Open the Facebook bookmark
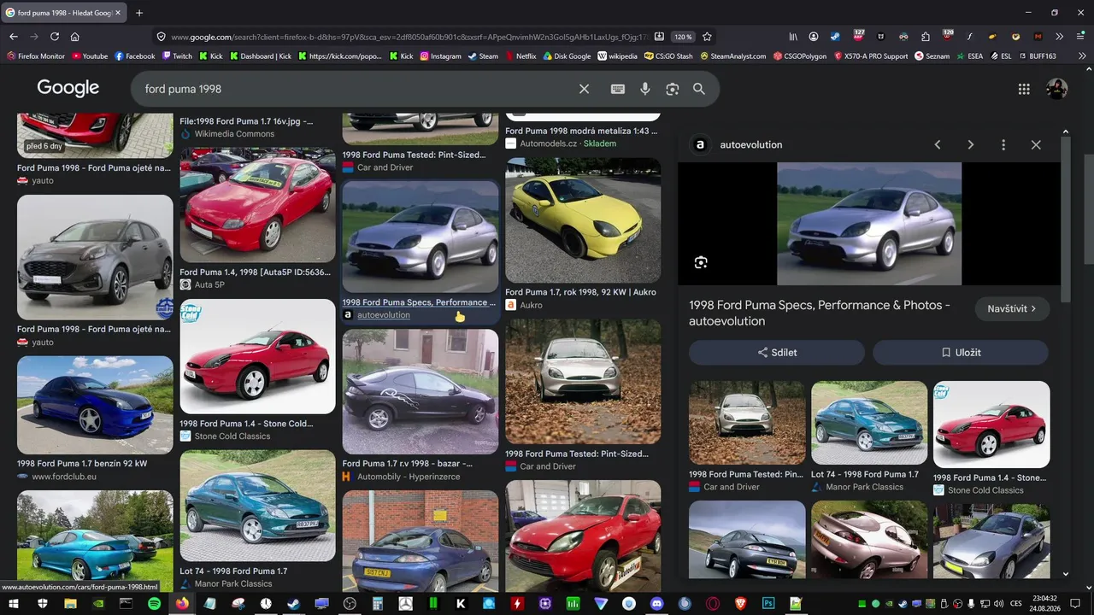Screen dimensions: 1094x615 (135, 56)
